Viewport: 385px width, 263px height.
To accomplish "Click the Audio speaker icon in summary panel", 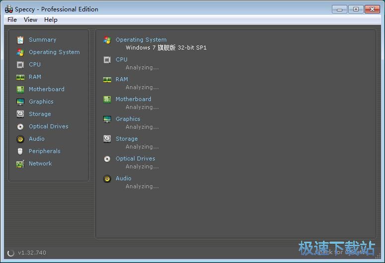I will tap(107, 179).
